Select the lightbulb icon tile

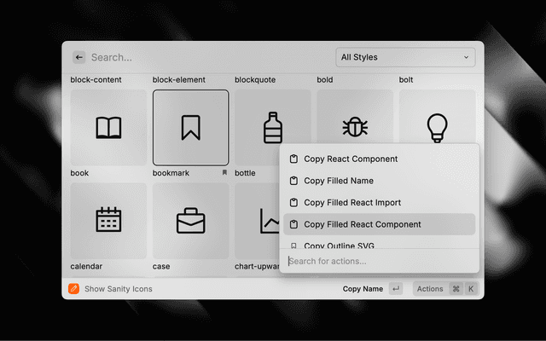click(437, 117)
